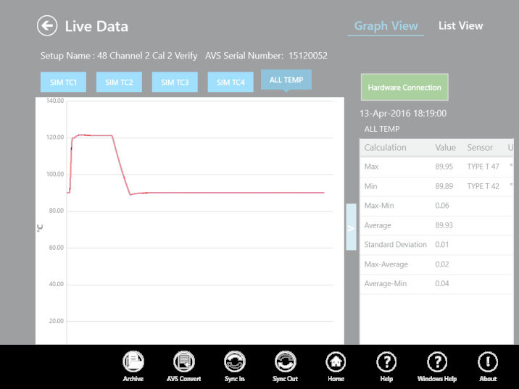This screenshot has width=519, height=389.
Task: Select the SIM TC1 group tab
Action: click(63, 82)
